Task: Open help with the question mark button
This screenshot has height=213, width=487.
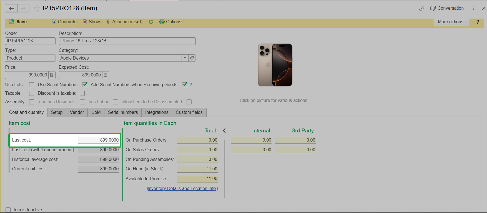Action: pyautogui.click(x=478, y=22)
